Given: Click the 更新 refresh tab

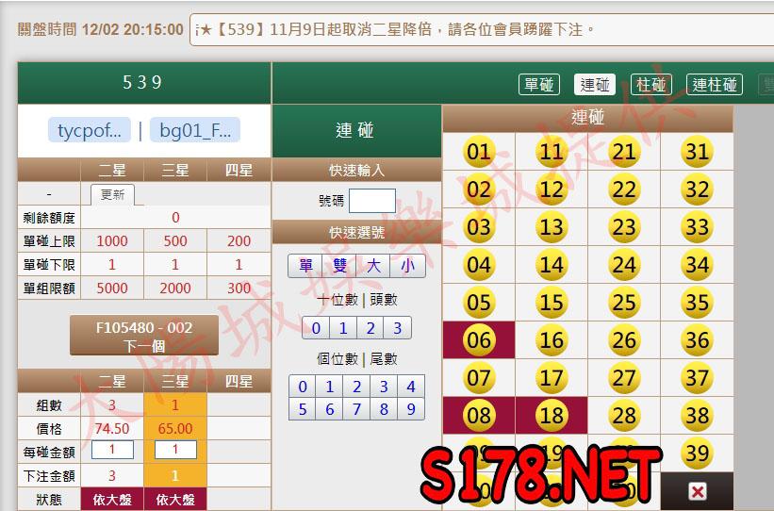Looking at the screenshot, I should click(x=112, y=194).
